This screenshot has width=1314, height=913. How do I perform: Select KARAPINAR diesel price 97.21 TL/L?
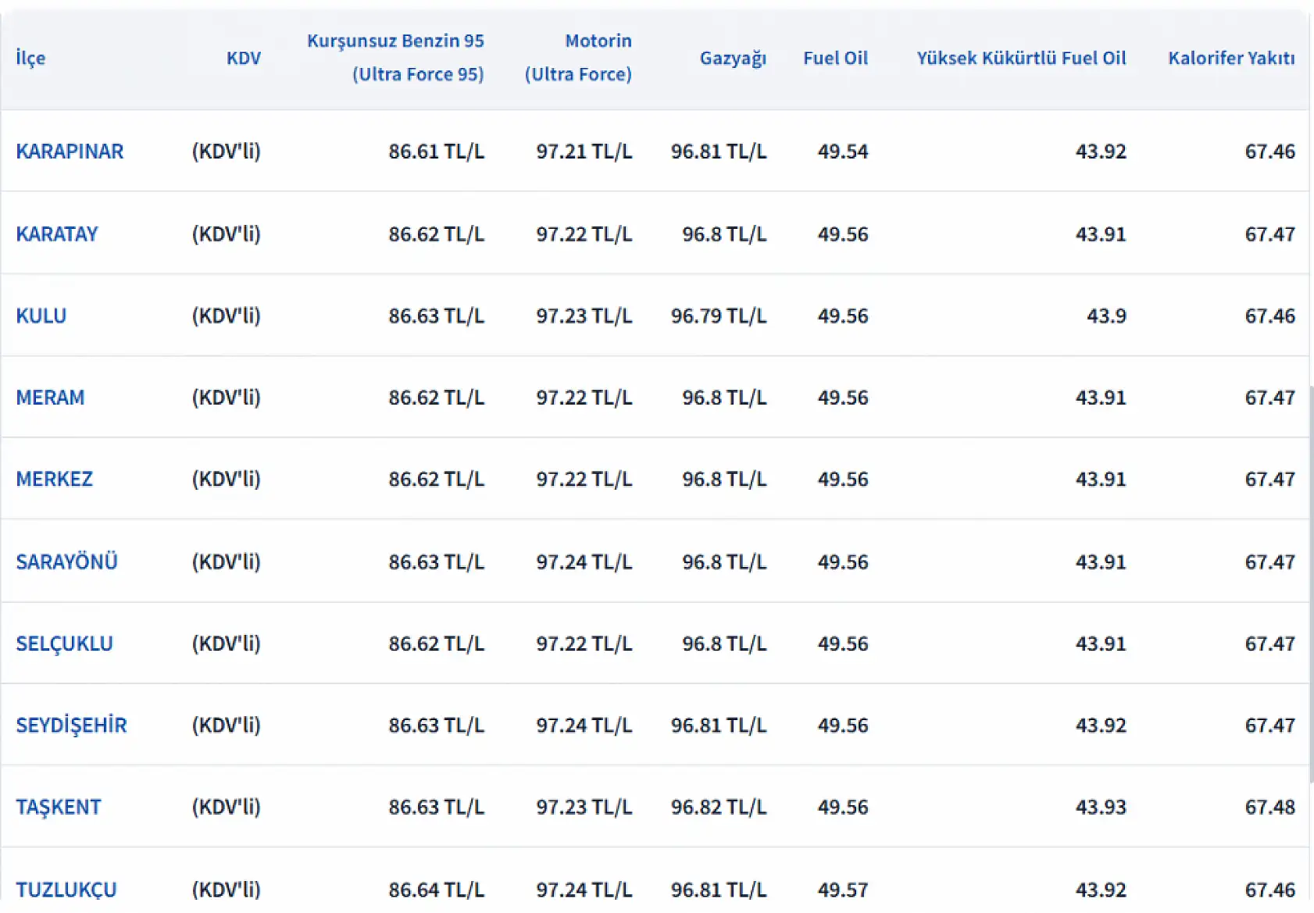coord(584,152)
